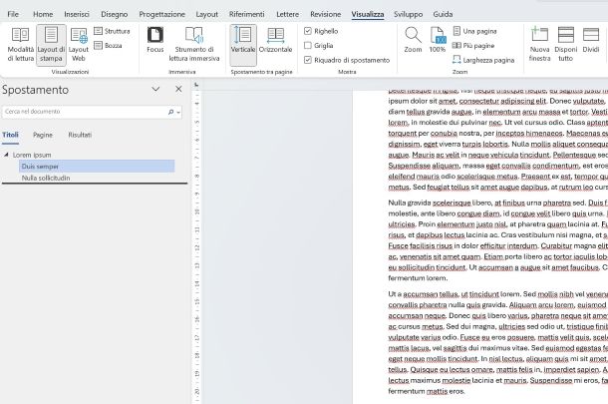Select Layout di stampa view
Viewport: 608px width, 404px height.
click(x=51, y=45)
